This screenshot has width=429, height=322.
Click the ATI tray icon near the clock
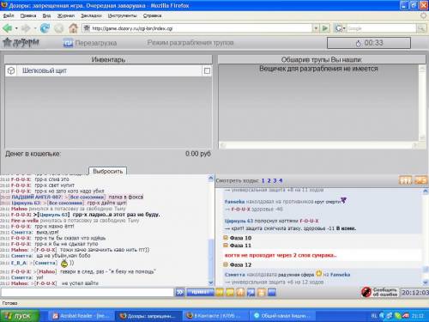[405, 316]
